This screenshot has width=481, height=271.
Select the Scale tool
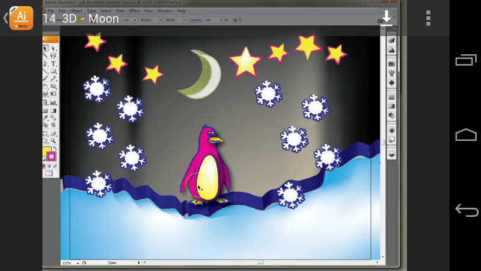[54, 86]
